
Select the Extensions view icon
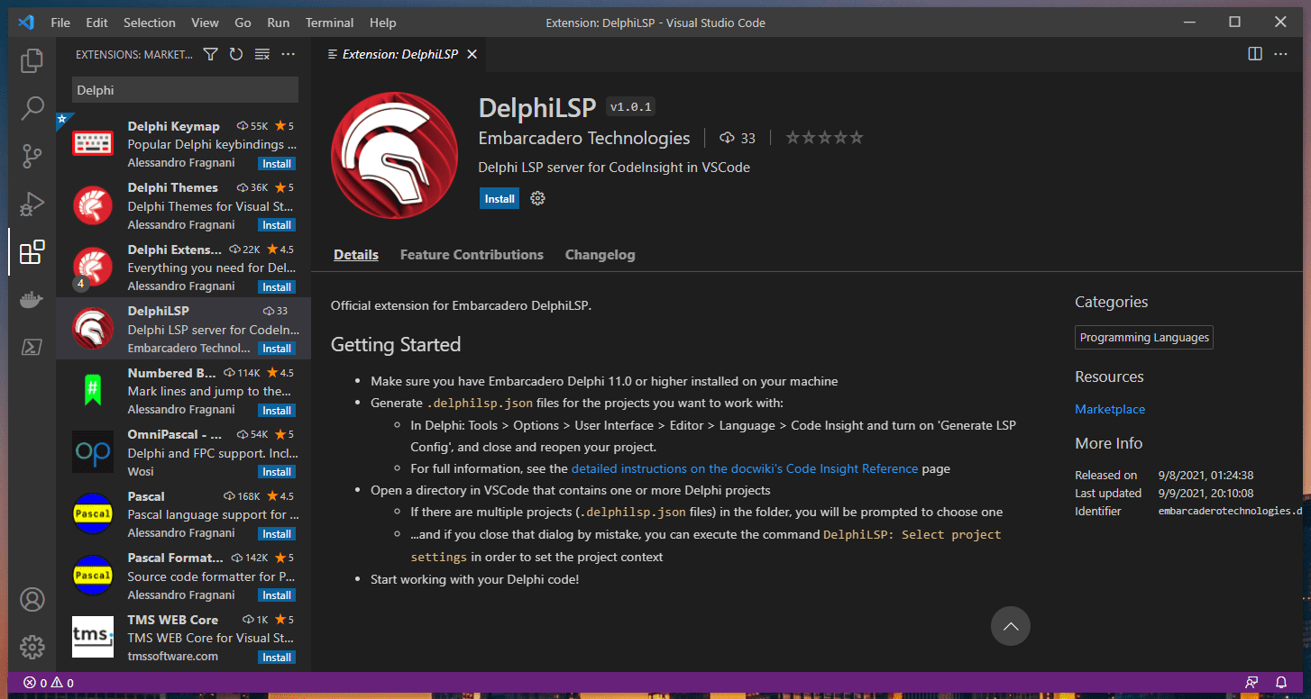point(32,252)
